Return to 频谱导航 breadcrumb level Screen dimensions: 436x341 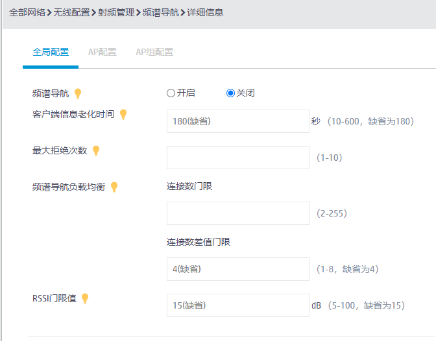pyautogui.click(x=160, y=12)
